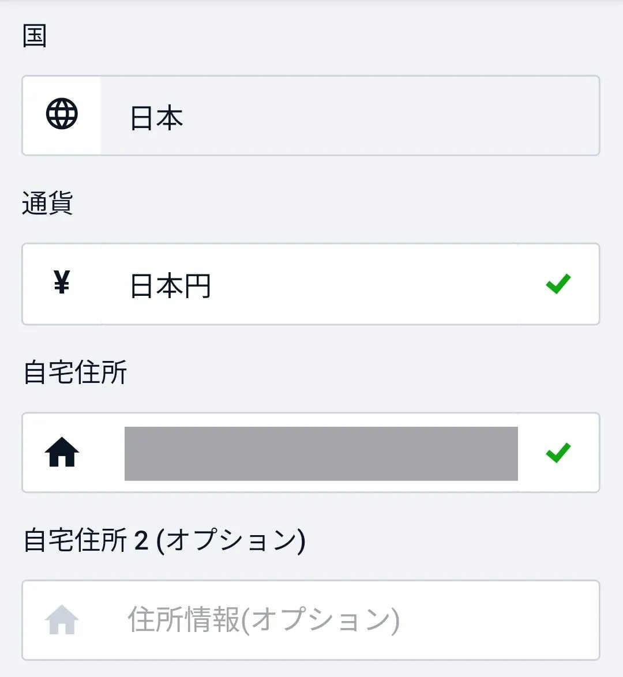Click the 日本 text in country field

coord(156,118)
